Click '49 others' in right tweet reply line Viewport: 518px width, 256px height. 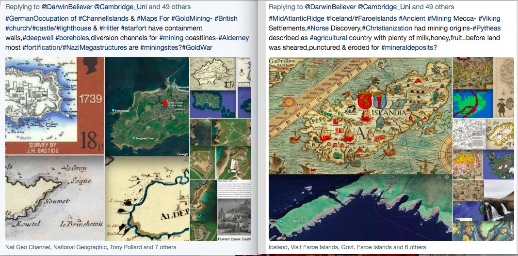(440, 7)
